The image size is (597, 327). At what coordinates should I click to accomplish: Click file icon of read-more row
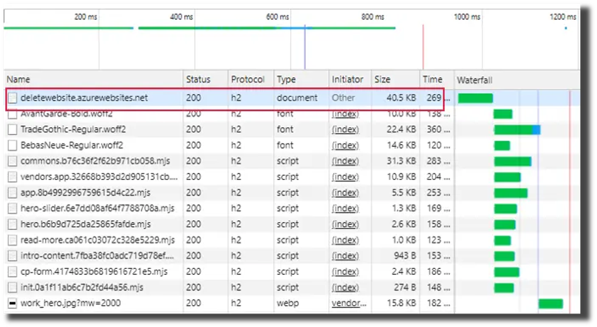(x=12, y=240)
